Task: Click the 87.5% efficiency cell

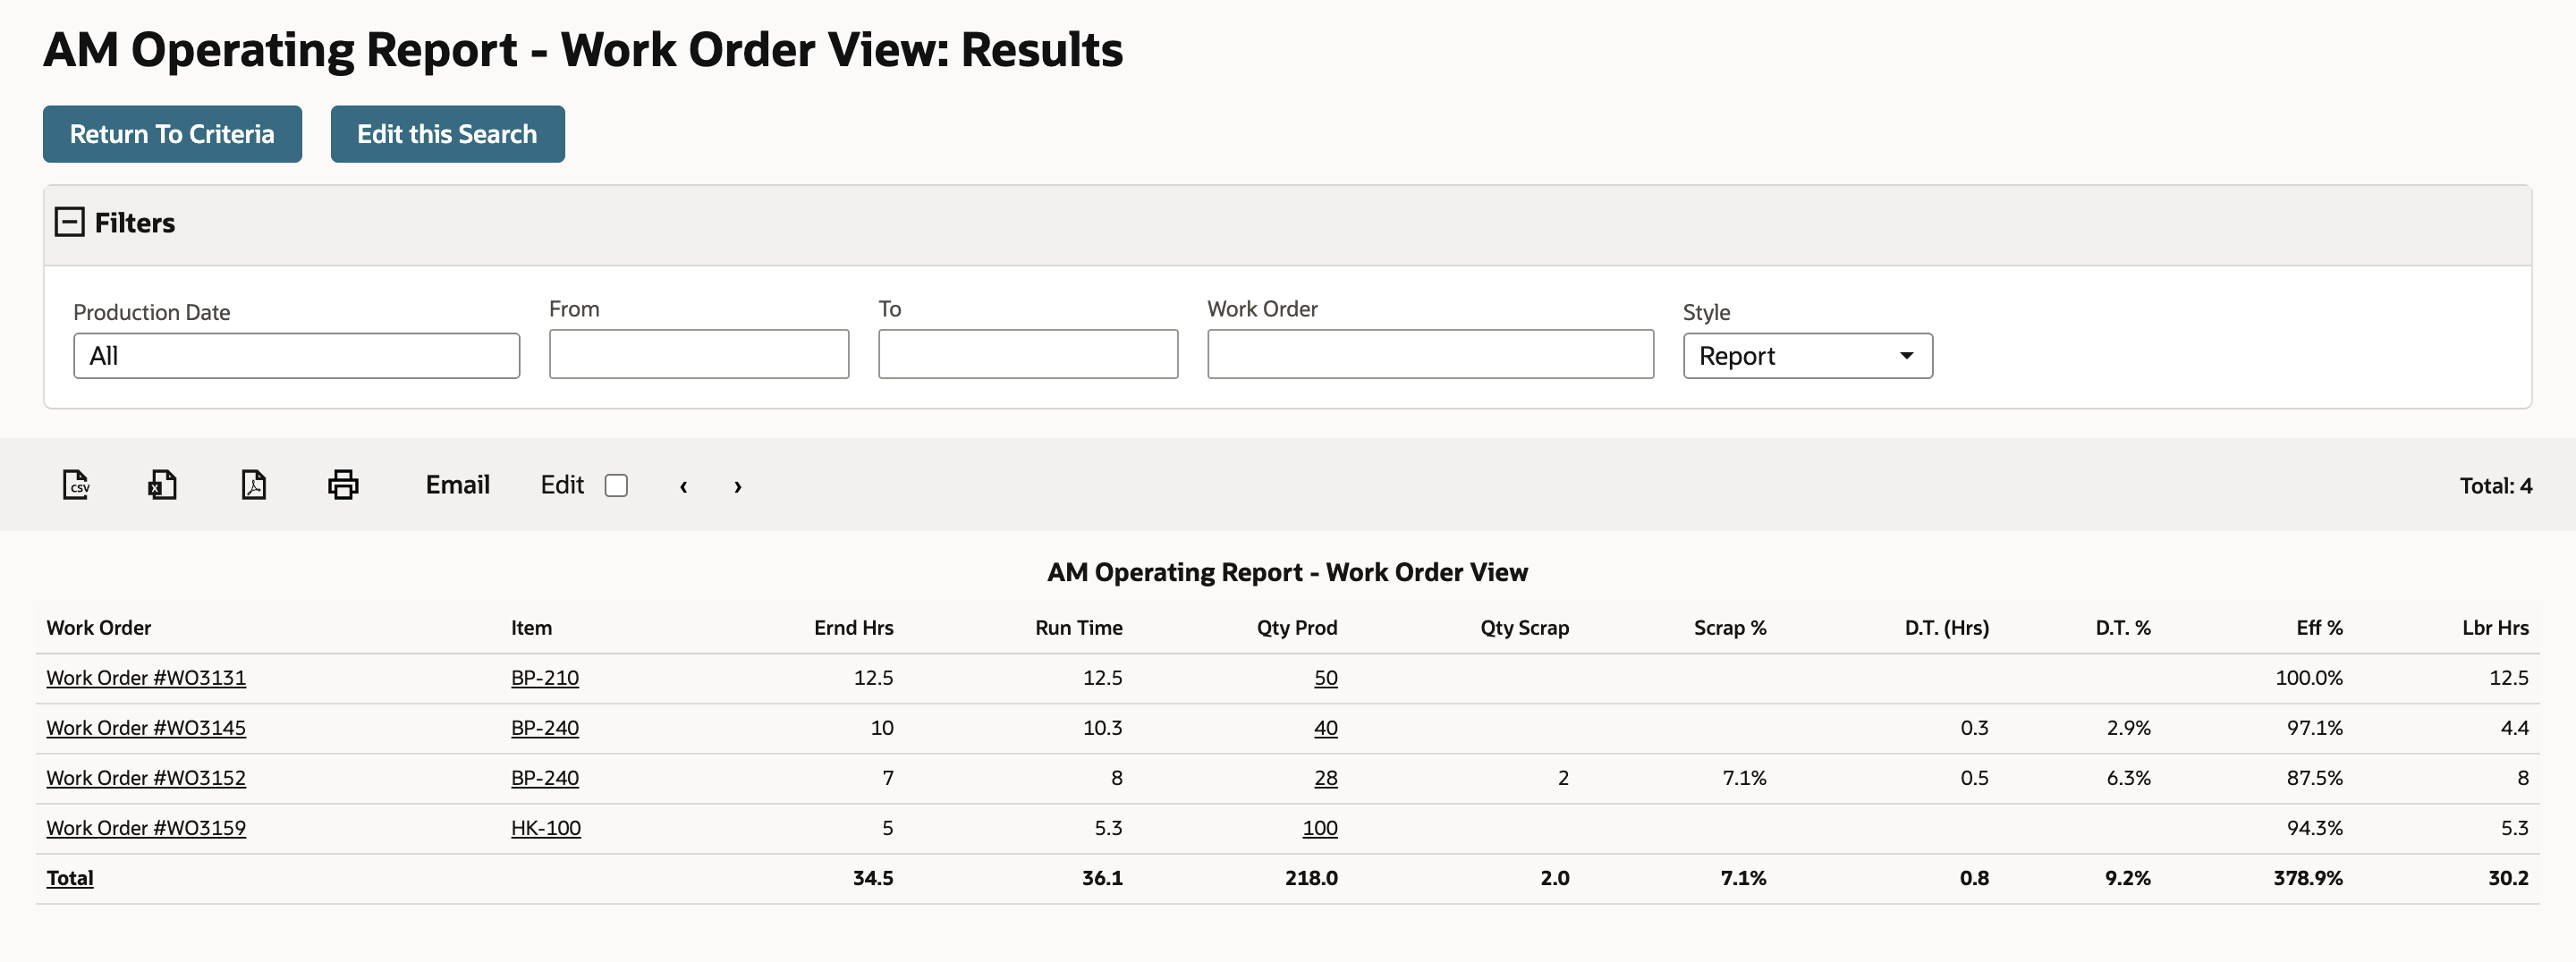Action: pos(2315,778)
